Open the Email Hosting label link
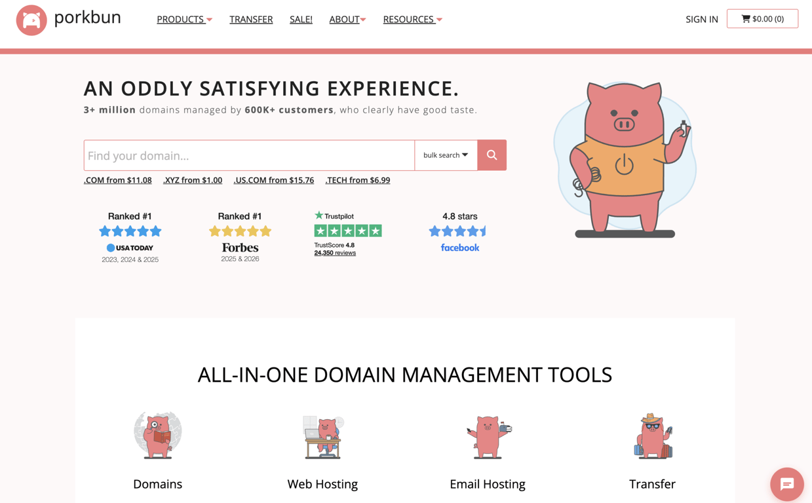 (488, 484)
